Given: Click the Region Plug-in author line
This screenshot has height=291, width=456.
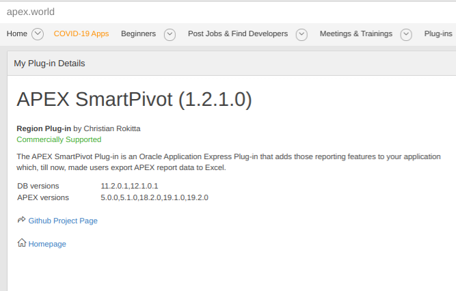Looking at the screenshot, I should tap(79, 128).
